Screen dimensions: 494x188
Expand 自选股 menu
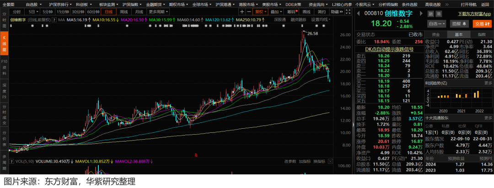point(34,5)
